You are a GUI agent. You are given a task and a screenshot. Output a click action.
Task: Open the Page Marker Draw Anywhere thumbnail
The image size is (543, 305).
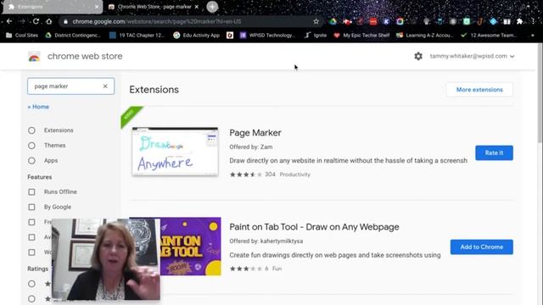point(175,152)
